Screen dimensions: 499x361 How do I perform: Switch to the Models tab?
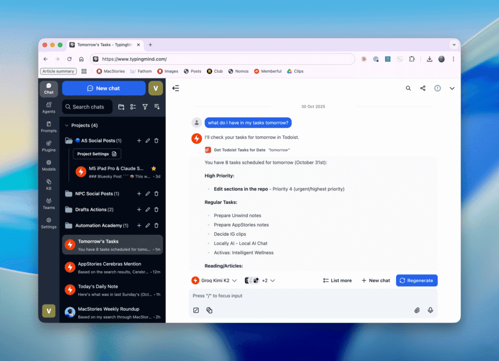(49, 165)
